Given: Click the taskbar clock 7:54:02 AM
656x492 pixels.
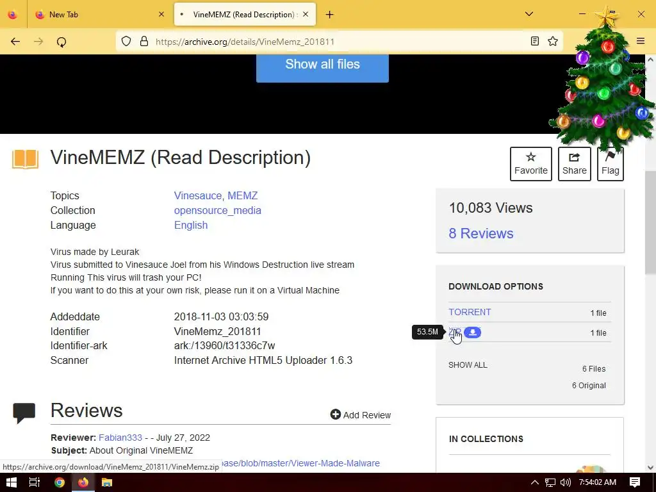Looking at the screenshot, I should (x=598, y=482).
